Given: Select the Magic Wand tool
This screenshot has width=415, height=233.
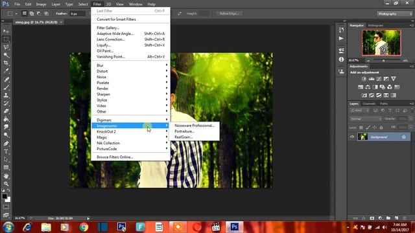Looking at the screenshot, I should click(6, 55).
